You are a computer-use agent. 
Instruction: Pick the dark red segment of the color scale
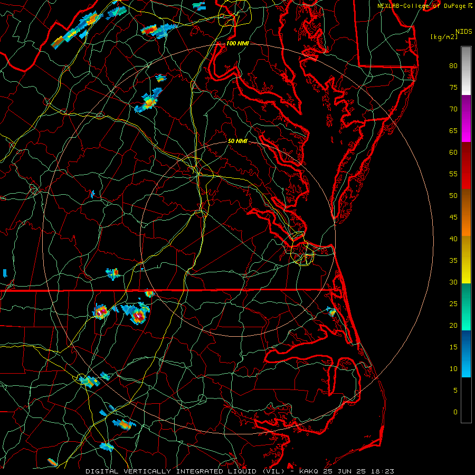pyautogui.click(x=466, y=165)
